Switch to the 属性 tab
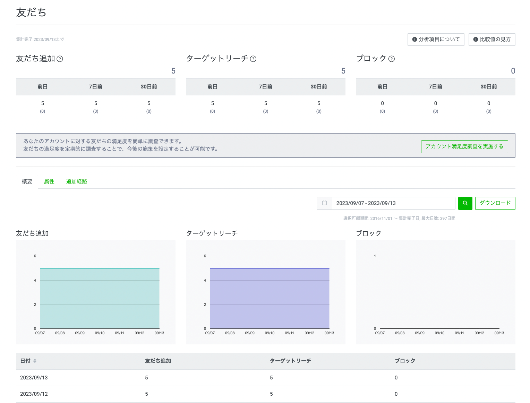Screen dimensions: 530x403 click(x=49, y=182)
